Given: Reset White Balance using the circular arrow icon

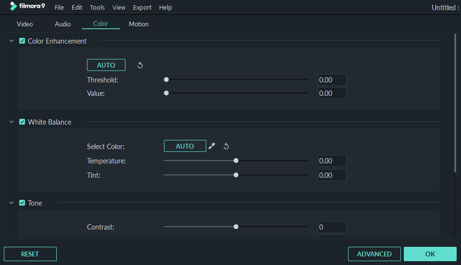Looking at the screenshot, I should tap(226, 146).
